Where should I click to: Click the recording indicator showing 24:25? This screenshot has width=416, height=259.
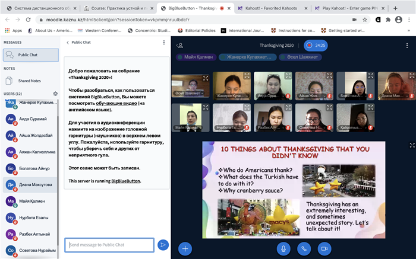[316, 45]
